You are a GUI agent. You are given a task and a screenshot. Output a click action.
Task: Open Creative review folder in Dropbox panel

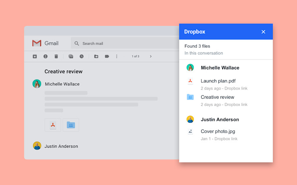217,97
